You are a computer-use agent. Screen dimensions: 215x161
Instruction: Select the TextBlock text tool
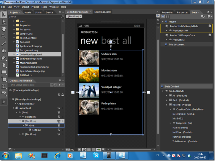[x=4, y=86]
